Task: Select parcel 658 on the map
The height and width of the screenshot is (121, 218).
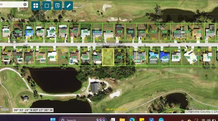Action: point(108,32)
